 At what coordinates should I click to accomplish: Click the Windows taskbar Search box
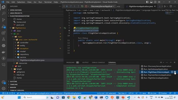click(x=36, y=97)
